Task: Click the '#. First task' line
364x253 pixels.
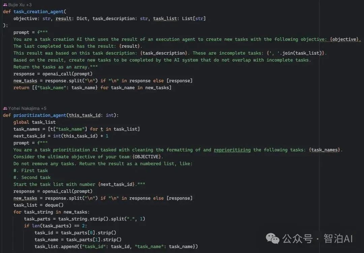Action: tap(31, 171)
